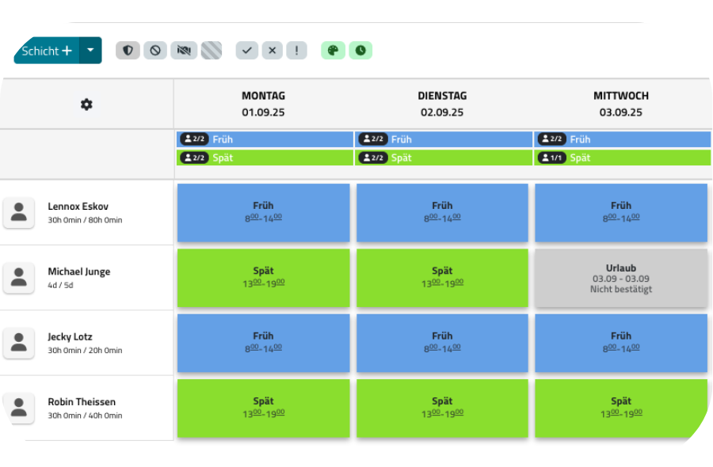Click the X rejected filter icon

272,51
